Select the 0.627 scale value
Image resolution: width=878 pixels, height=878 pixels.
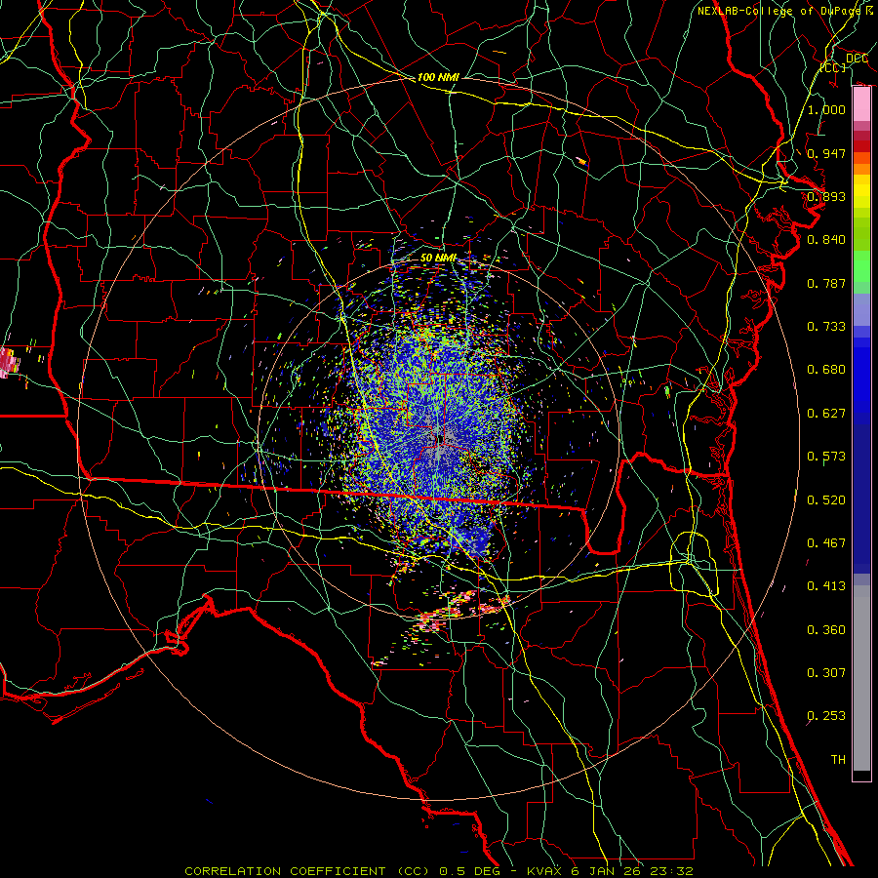click(826, 414)
